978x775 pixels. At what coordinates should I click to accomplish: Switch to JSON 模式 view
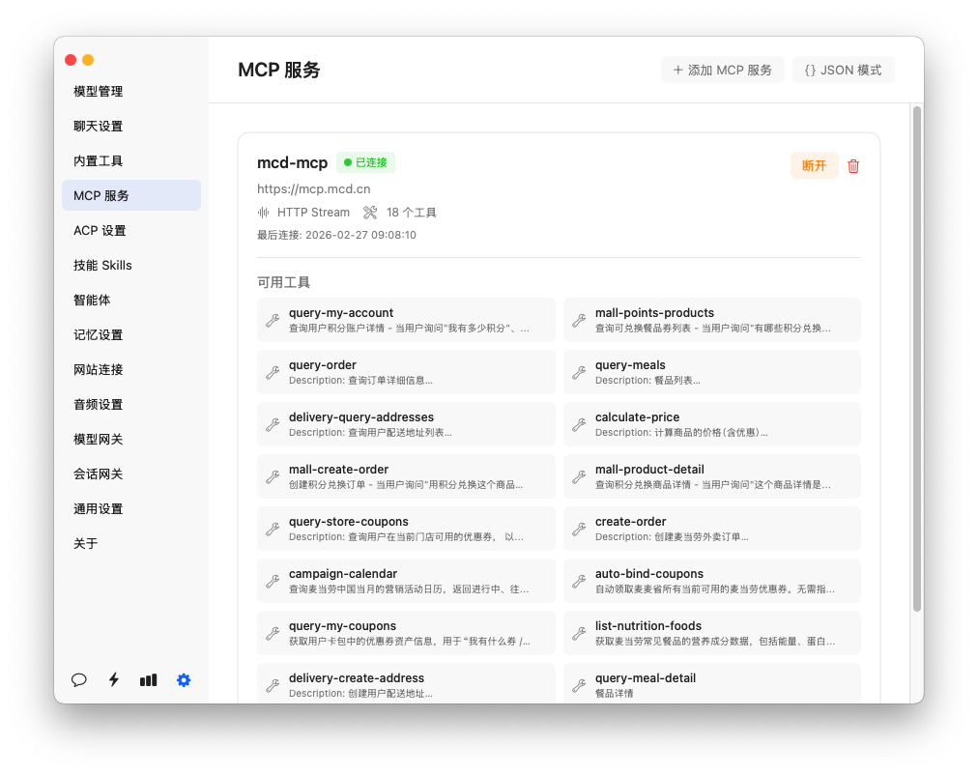(843, 71)
